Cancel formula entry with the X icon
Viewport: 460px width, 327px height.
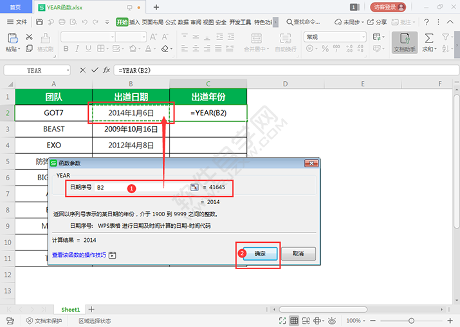(x=82, y=70)
